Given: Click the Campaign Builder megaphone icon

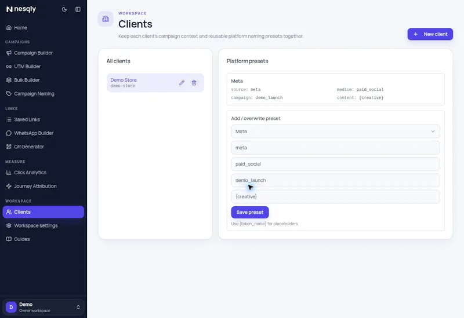Looking at the screenshot, I should (x=9, y=53).
